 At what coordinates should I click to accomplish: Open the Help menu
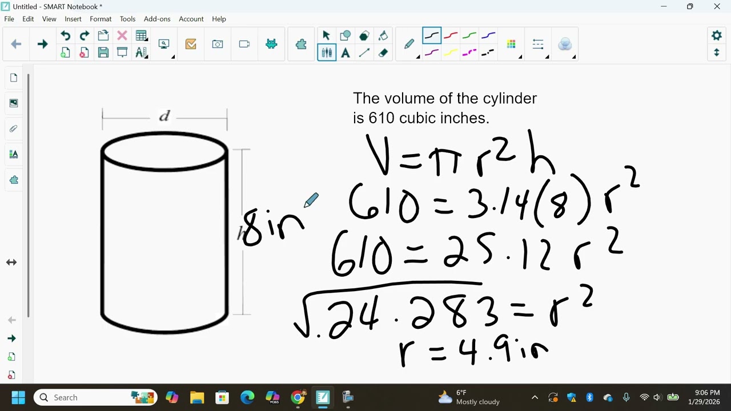219,19
